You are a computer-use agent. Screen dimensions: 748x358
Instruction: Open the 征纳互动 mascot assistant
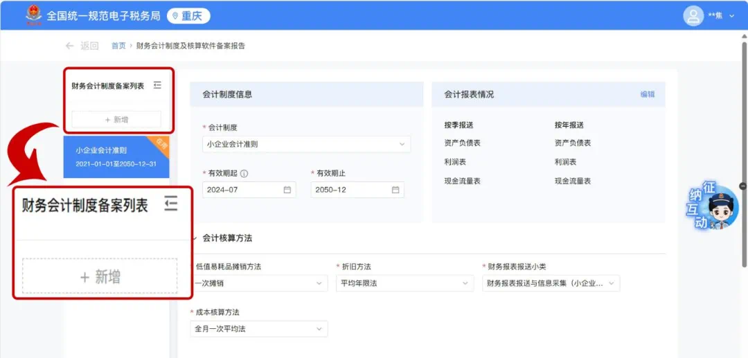click(x=713, y=207)
